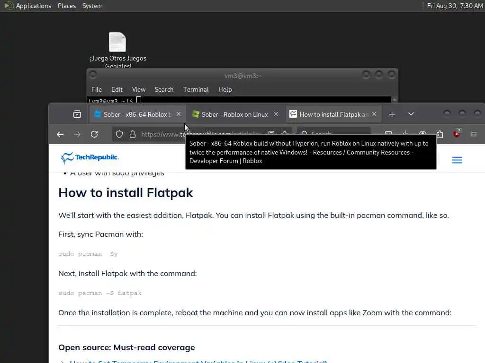The width and height of the screenshot is (485, 363).
Task: Click the First, sync Pacman with: text
Action: tap(100, 234)
